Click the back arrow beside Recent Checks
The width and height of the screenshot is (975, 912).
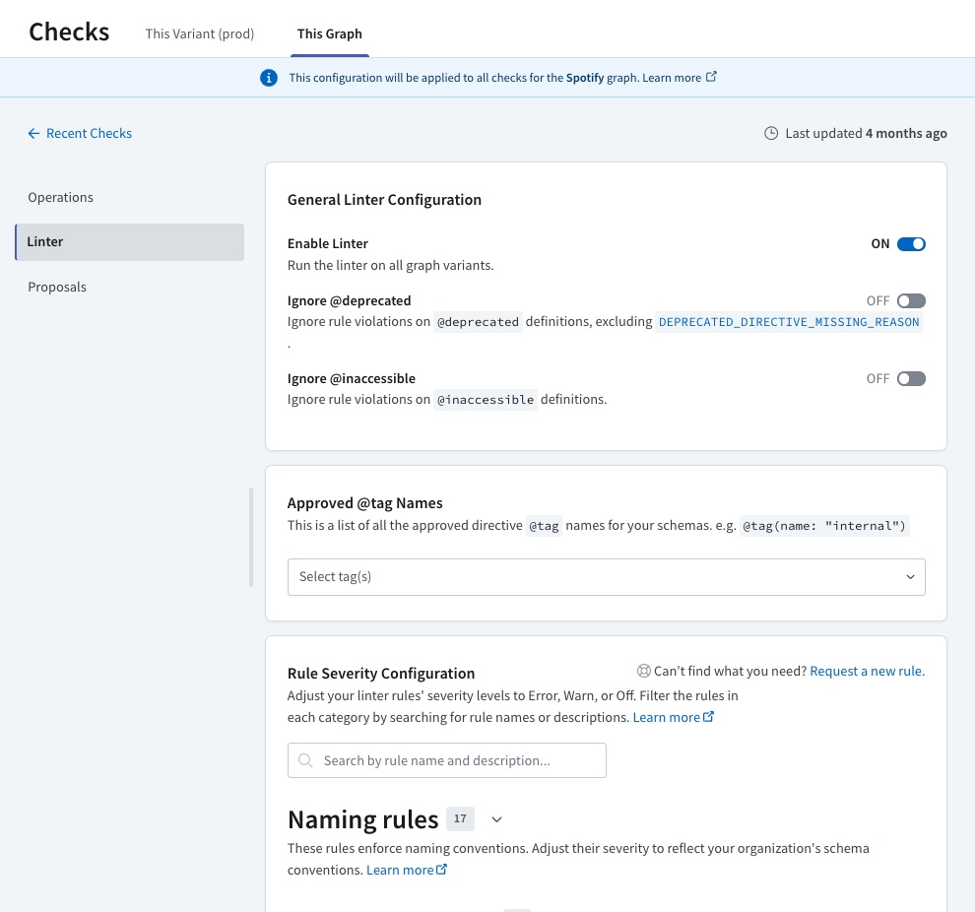coord(33,133)
